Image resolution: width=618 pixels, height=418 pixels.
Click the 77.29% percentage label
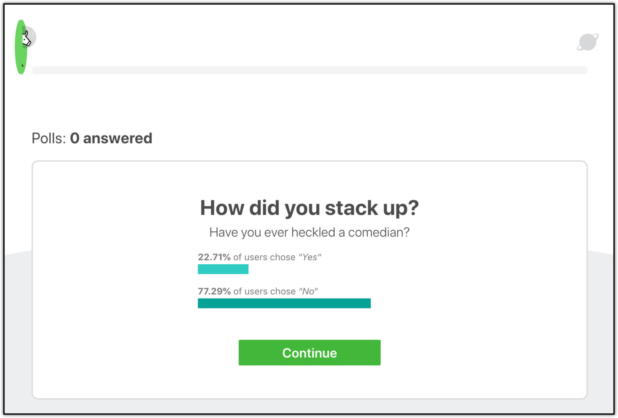(214, 291)
